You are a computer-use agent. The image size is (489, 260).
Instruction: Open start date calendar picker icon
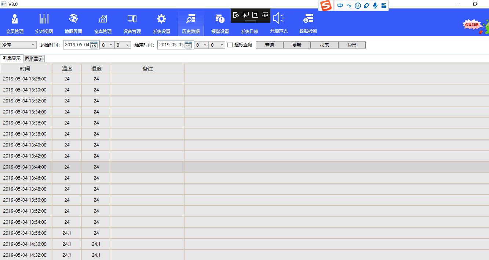click(x=94, y=45)
